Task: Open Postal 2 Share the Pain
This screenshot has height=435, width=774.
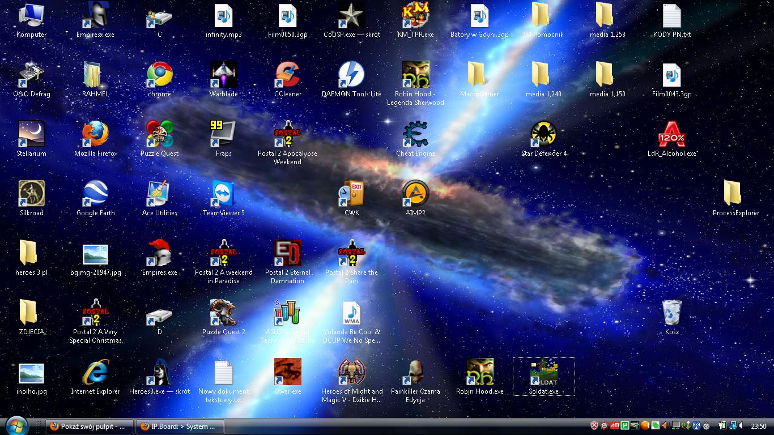Action: 351,262
